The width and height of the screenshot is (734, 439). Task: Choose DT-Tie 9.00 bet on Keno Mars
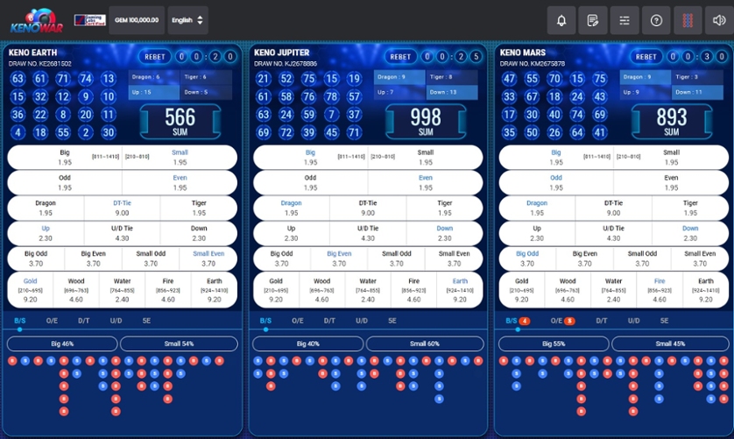tap(613, 208)
